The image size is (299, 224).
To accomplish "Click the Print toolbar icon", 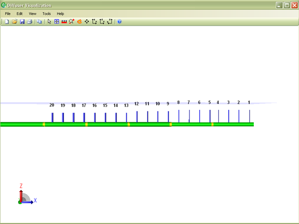I will (29, 21).
